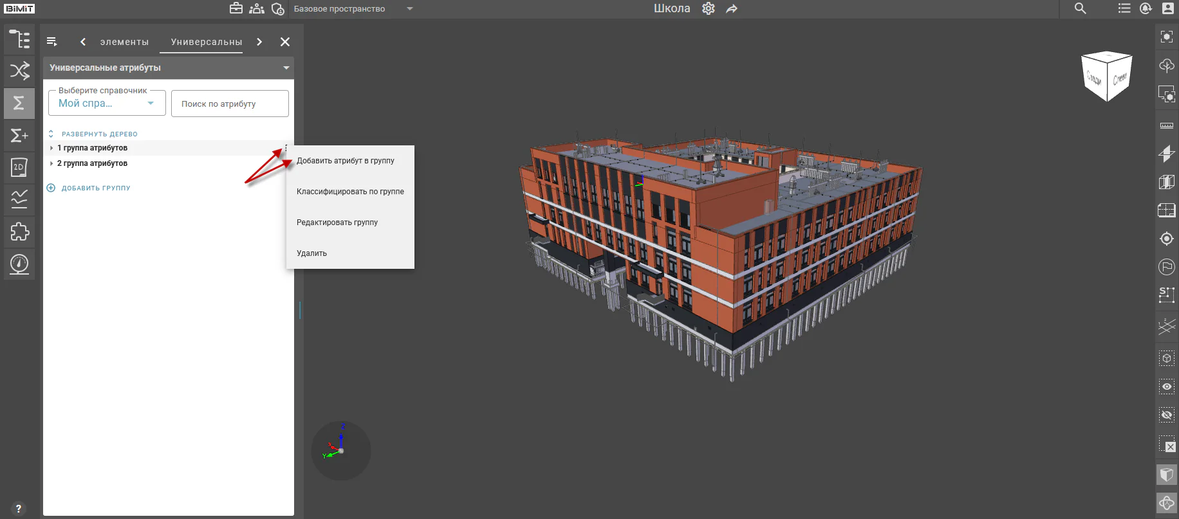Click the project settings gear next to Школа
Viewport: 1179px width, 519px height.
point(709,8)
